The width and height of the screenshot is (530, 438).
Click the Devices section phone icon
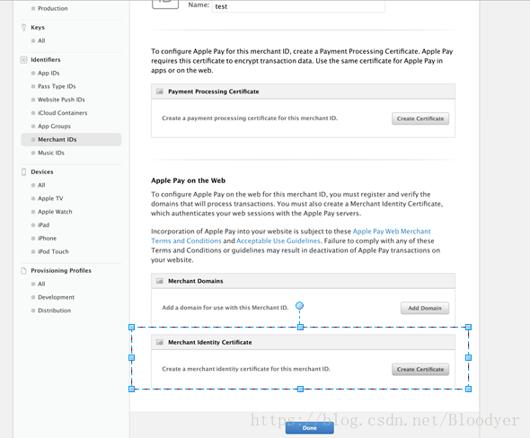[23, 172]
